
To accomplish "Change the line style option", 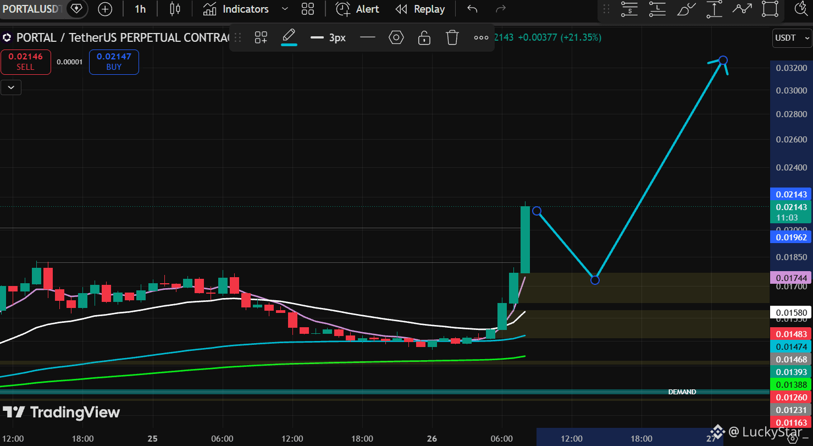I will tap(367, 37).
